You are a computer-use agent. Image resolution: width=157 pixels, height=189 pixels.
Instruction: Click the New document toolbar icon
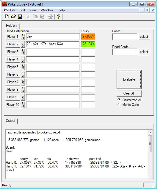click(7, 17)
